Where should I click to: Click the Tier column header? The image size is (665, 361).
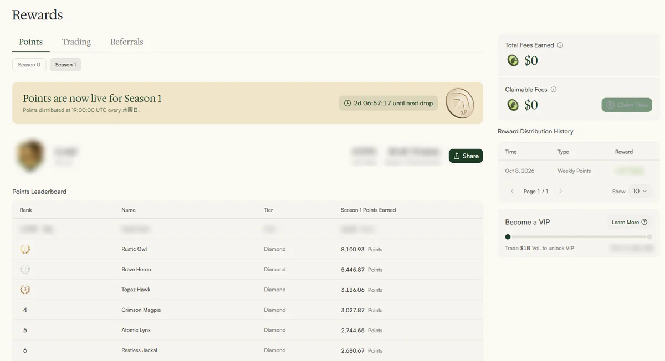268,210
